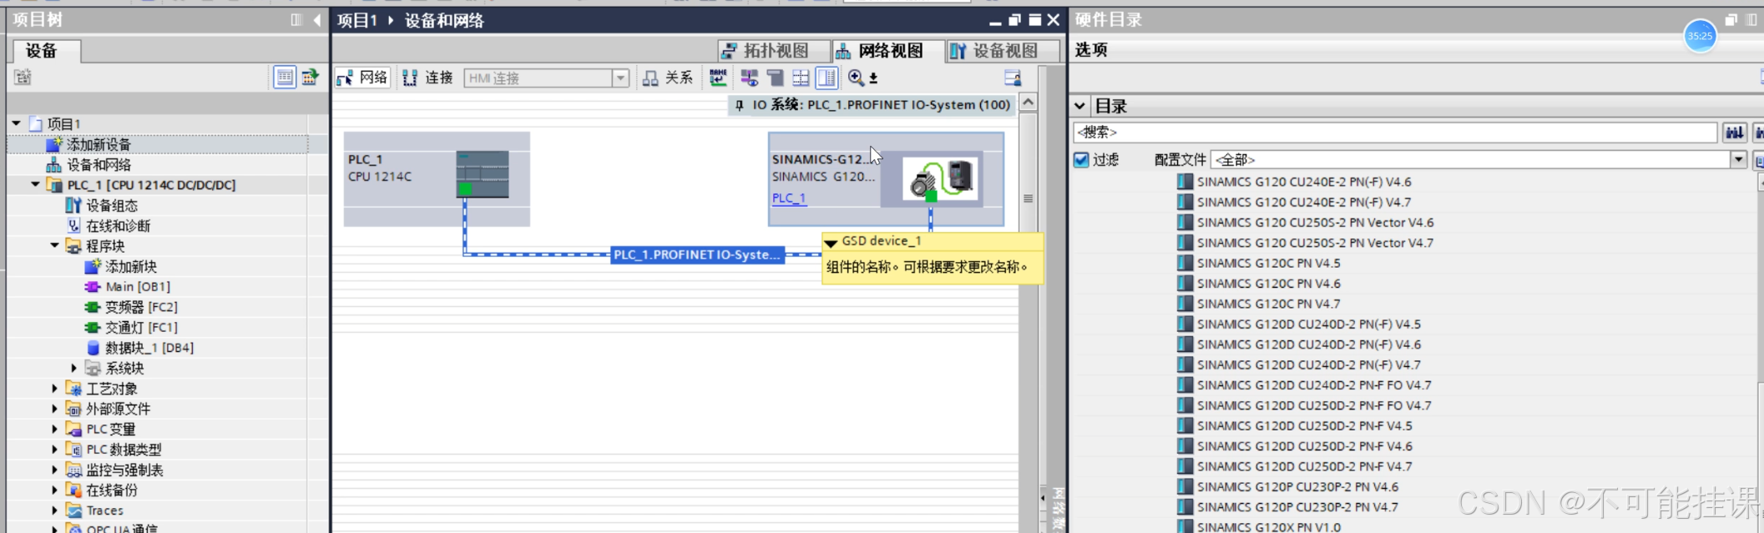Click the project tree create-group icon
The width and height of the screenshot is (1764, 533).
[23, 77]
